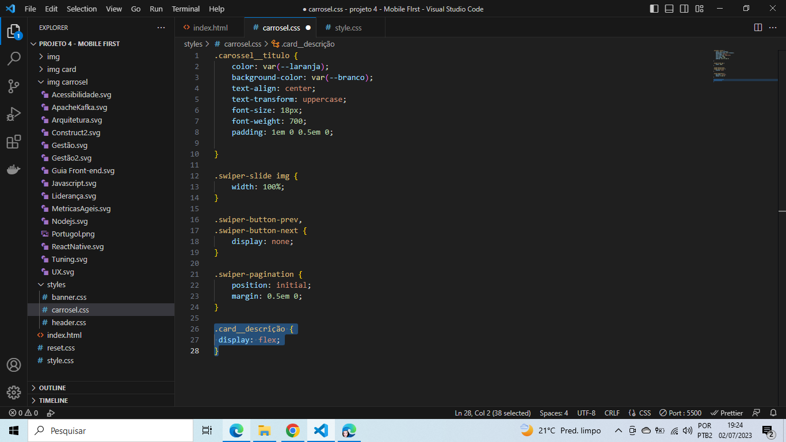Toggle Secondary Side Bar layout icon
786x442 pixels.
pyautogui.click(x=684, y=9)
